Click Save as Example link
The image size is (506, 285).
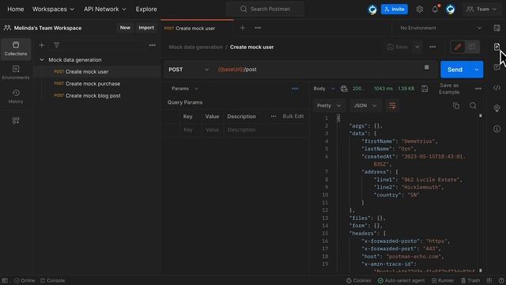click(x=449, y=89)
